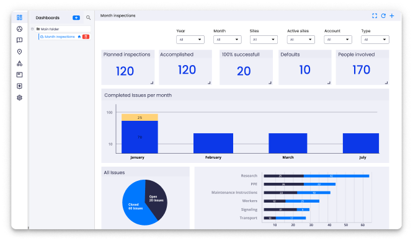Viewport: 413px width, 241px height.
Task: Click the home icon beside Month inspections
Action: pyautogui.click(x=79, y=37)
